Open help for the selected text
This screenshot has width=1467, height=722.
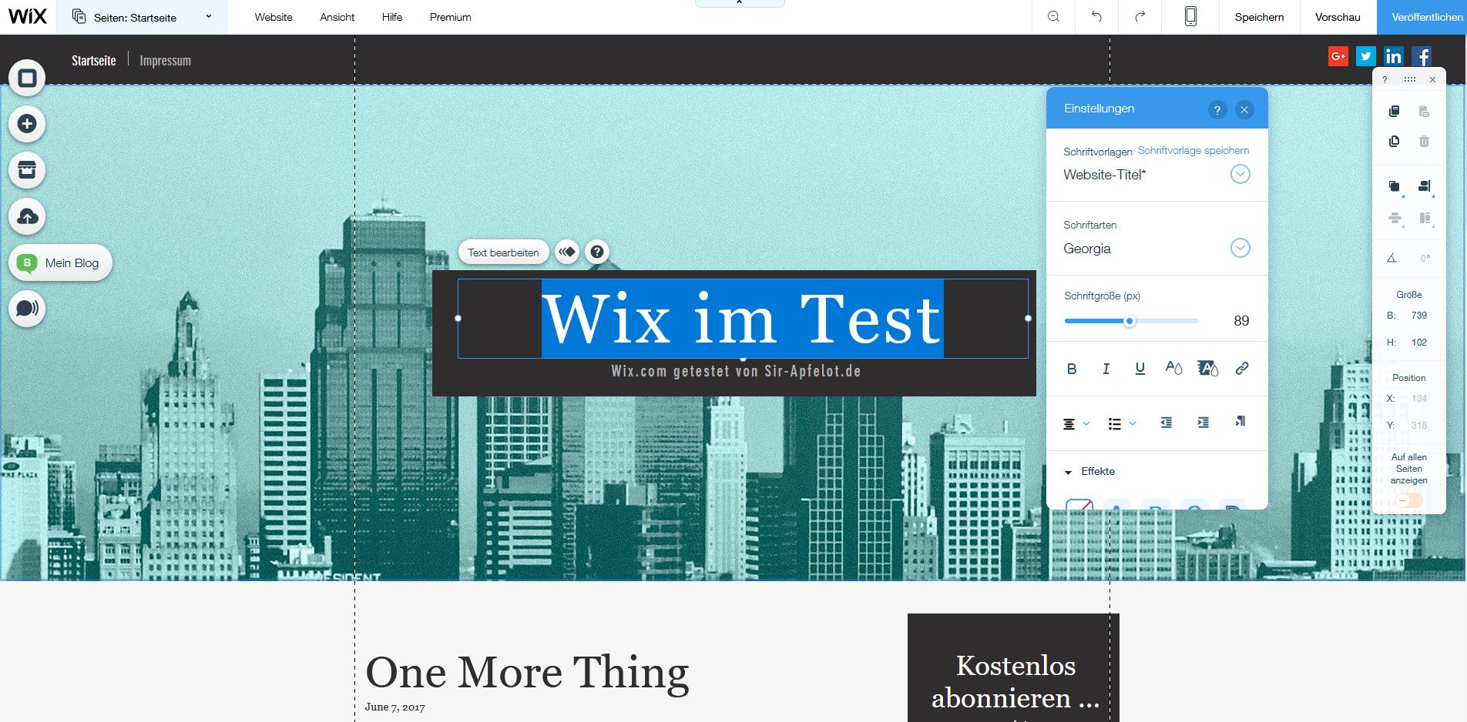tap(597, 252)
